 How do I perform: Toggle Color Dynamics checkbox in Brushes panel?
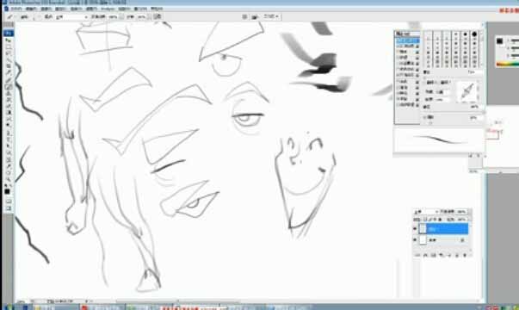pos(399,69)
